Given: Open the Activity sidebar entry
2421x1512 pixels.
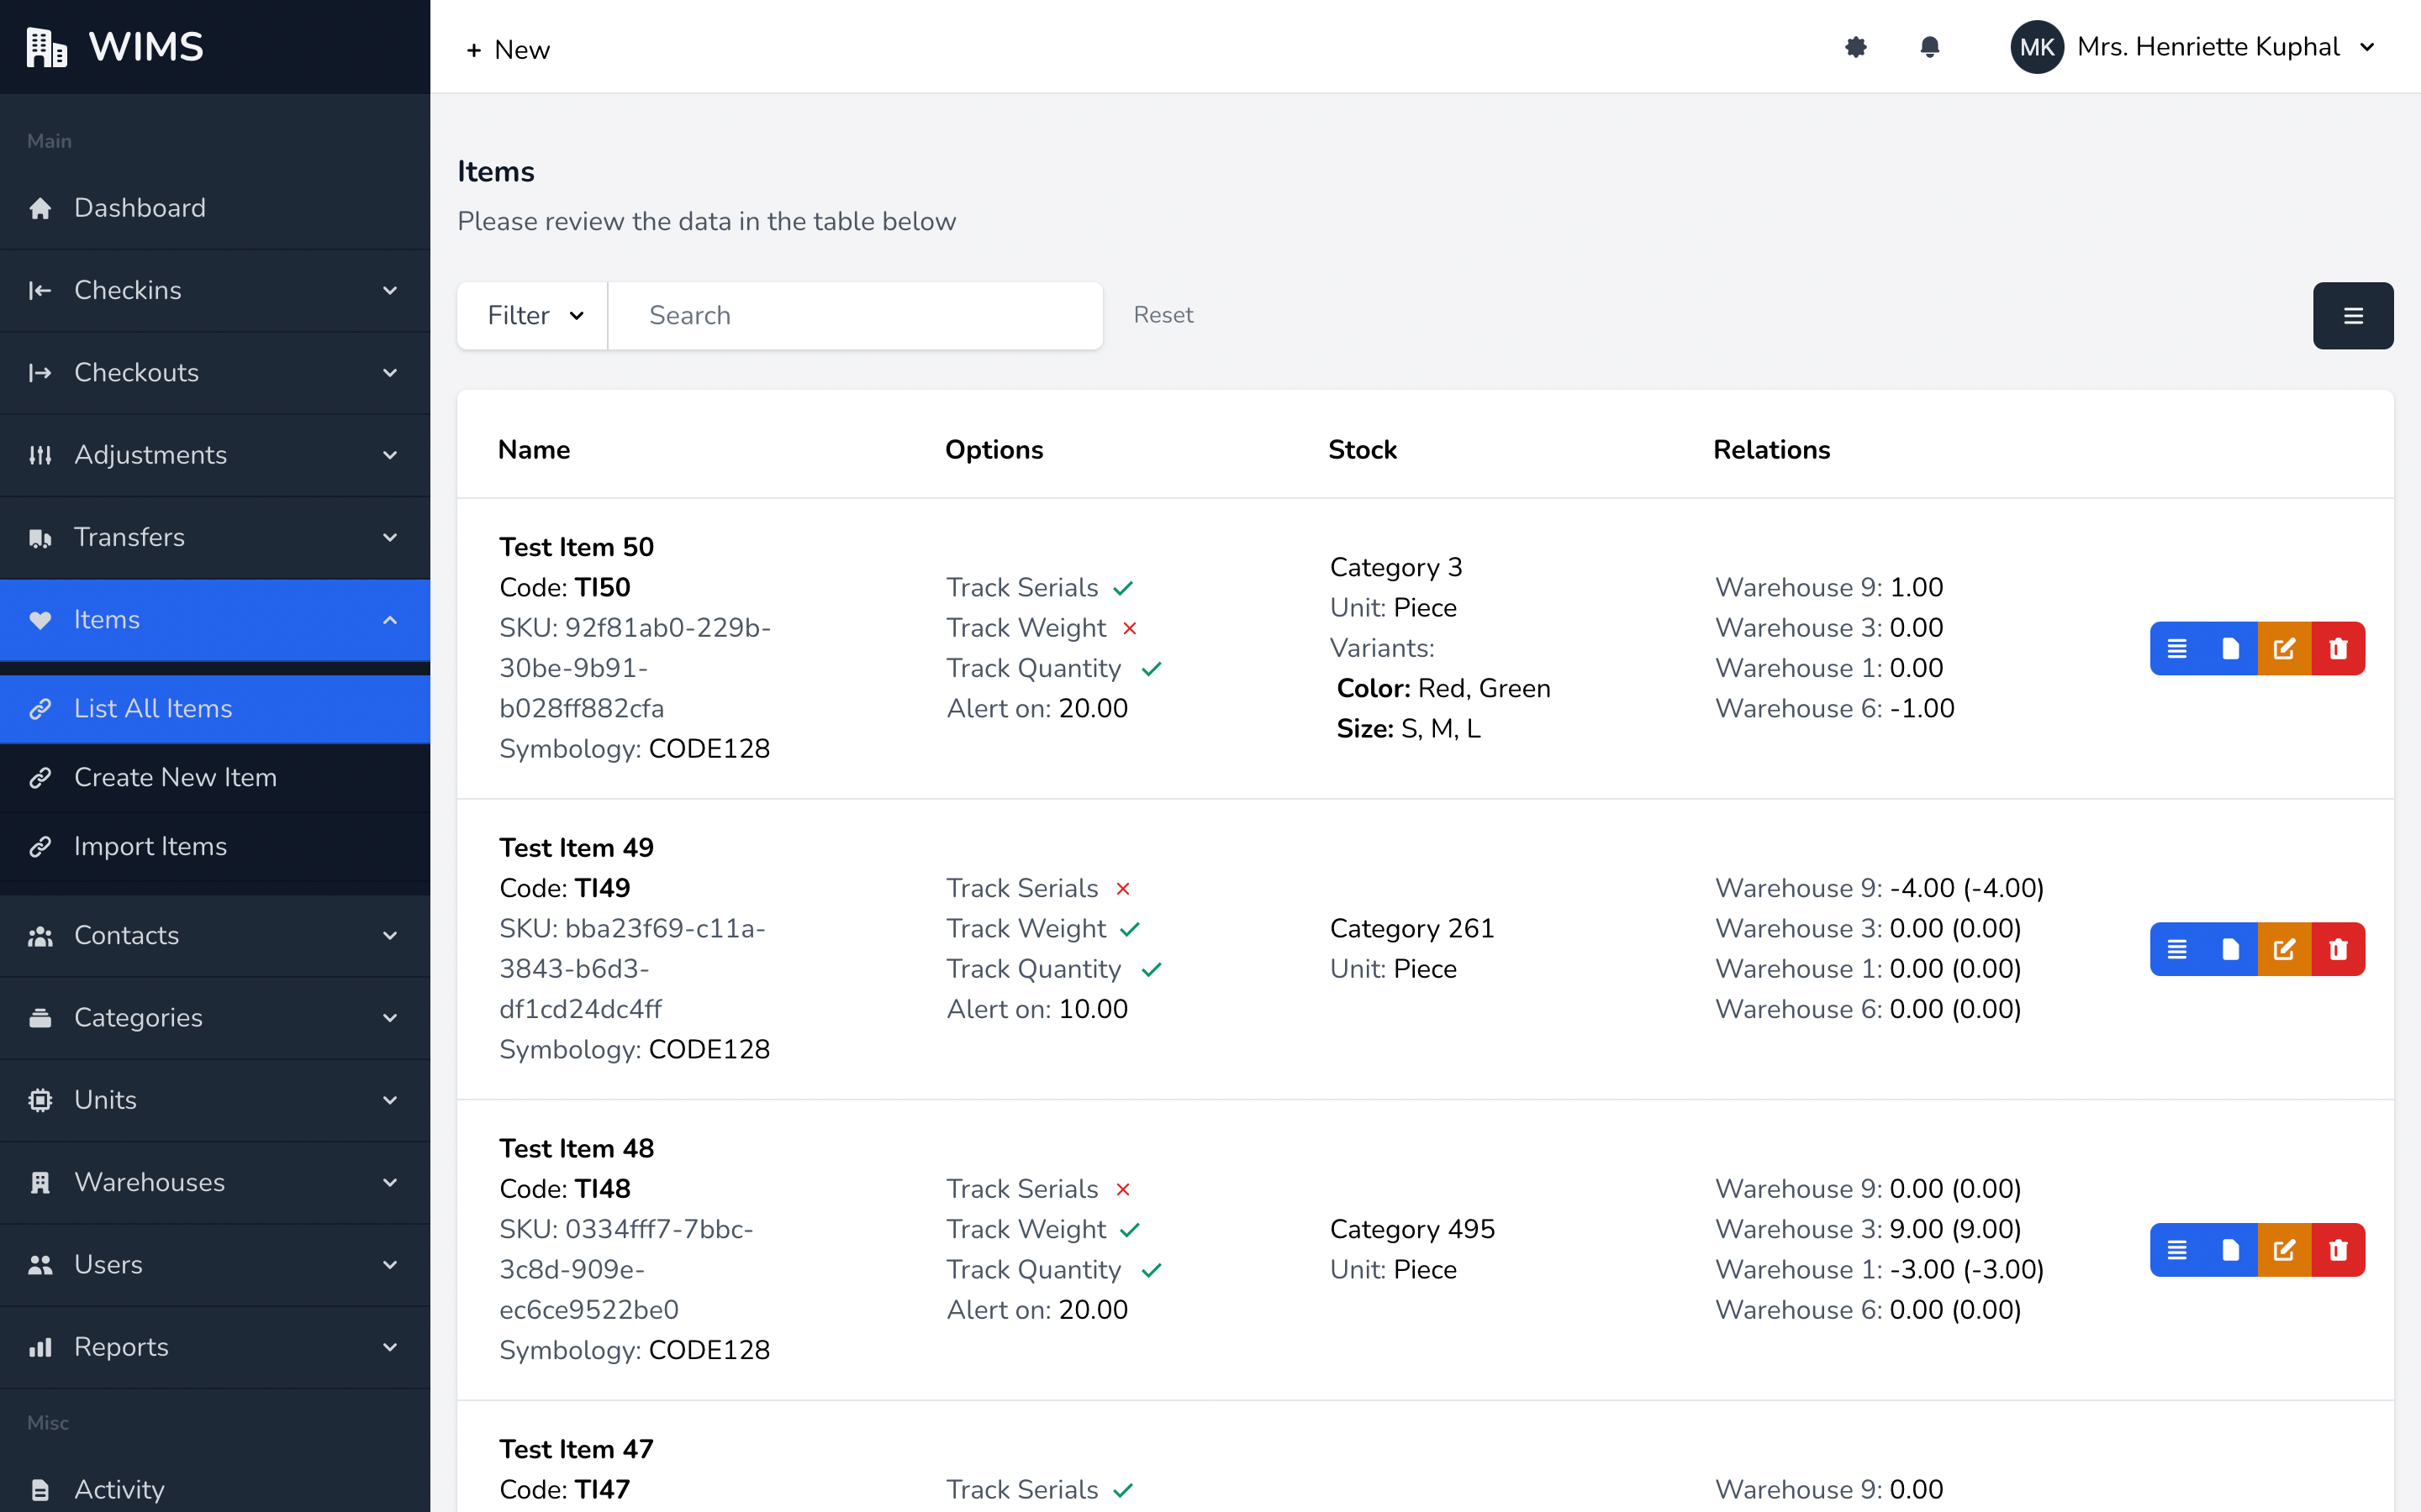Looking at the screenshot, I should (215, 1490).
